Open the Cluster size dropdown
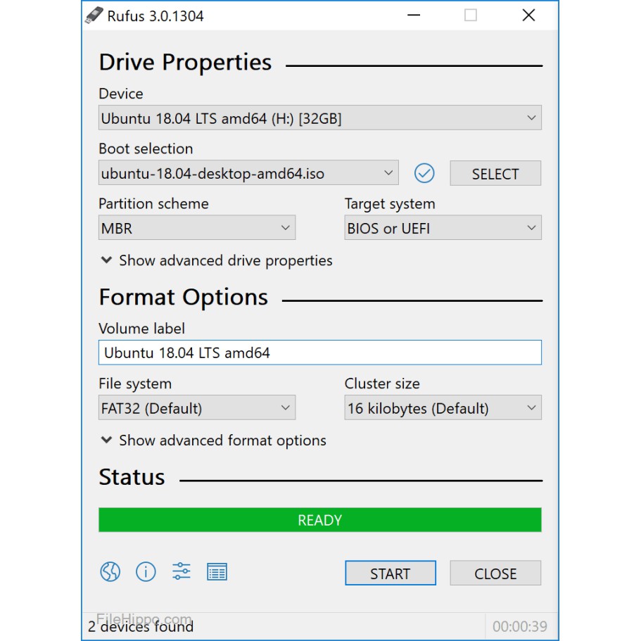Viewport: 641px width, 641px height. [442, 409]
